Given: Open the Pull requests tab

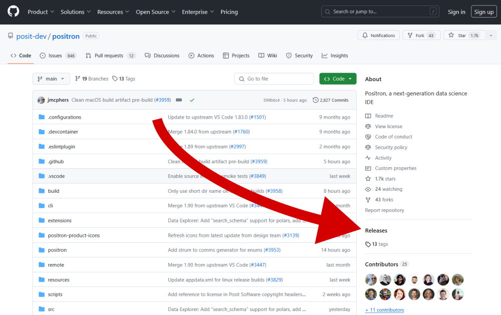Looking at the screenshot, I should tap(109, 56).
